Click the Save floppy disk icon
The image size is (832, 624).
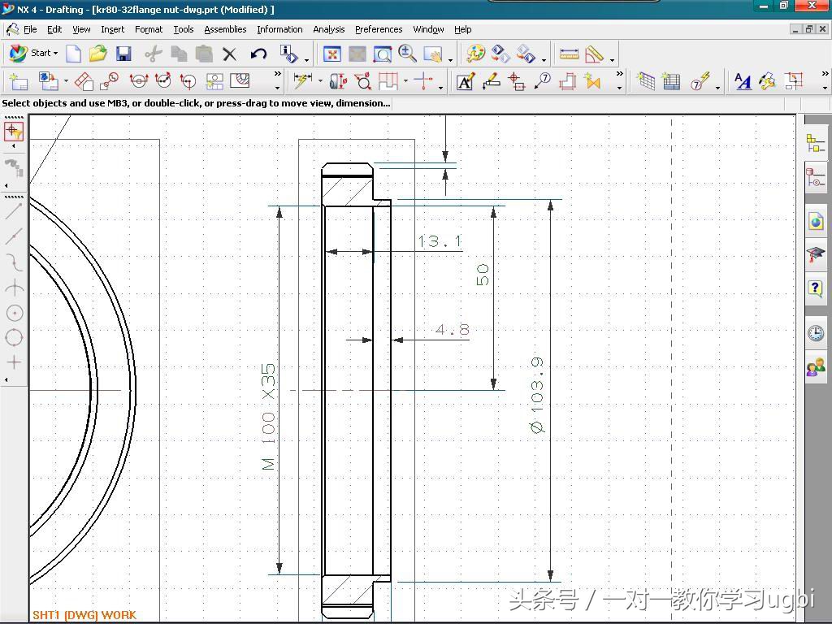pyautogui.click(x=123, y=54)
